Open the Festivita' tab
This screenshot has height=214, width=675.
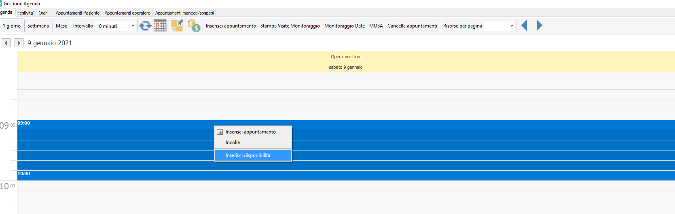25,13
